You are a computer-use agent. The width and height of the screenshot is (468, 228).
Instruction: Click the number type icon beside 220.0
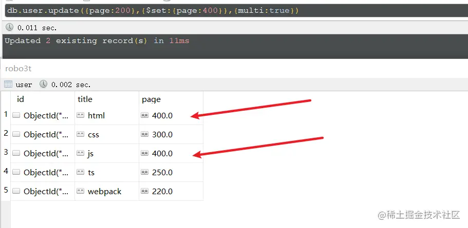[145, 191]
